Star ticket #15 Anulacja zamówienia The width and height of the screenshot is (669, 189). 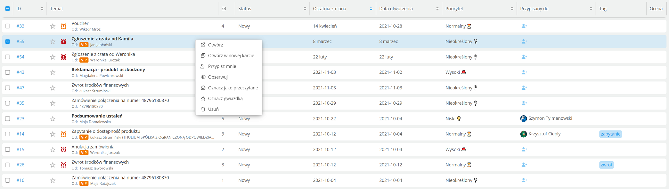[x=53, y=149]
